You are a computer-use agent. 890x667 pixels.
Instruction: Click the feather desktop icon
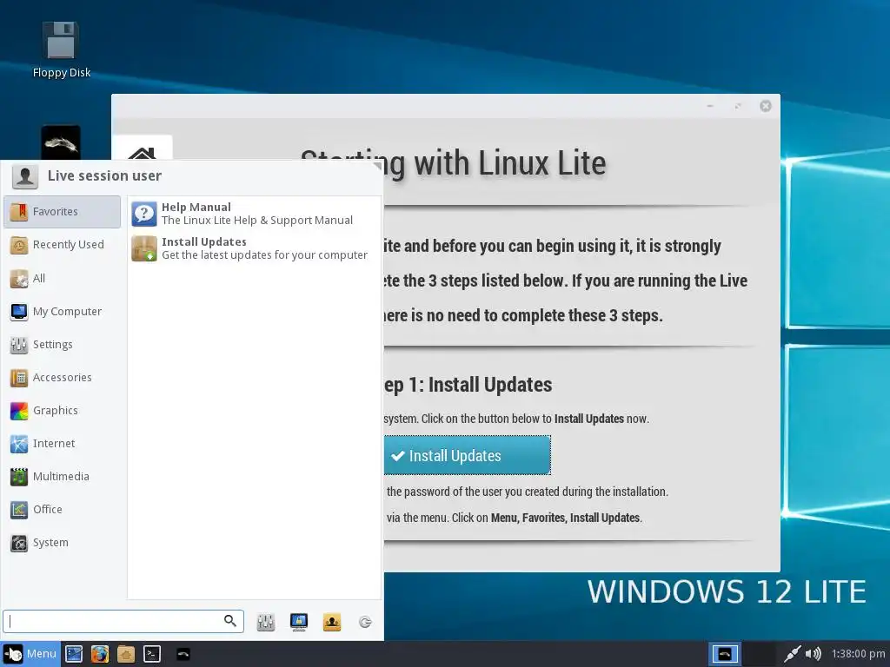[x=61, y=142]
